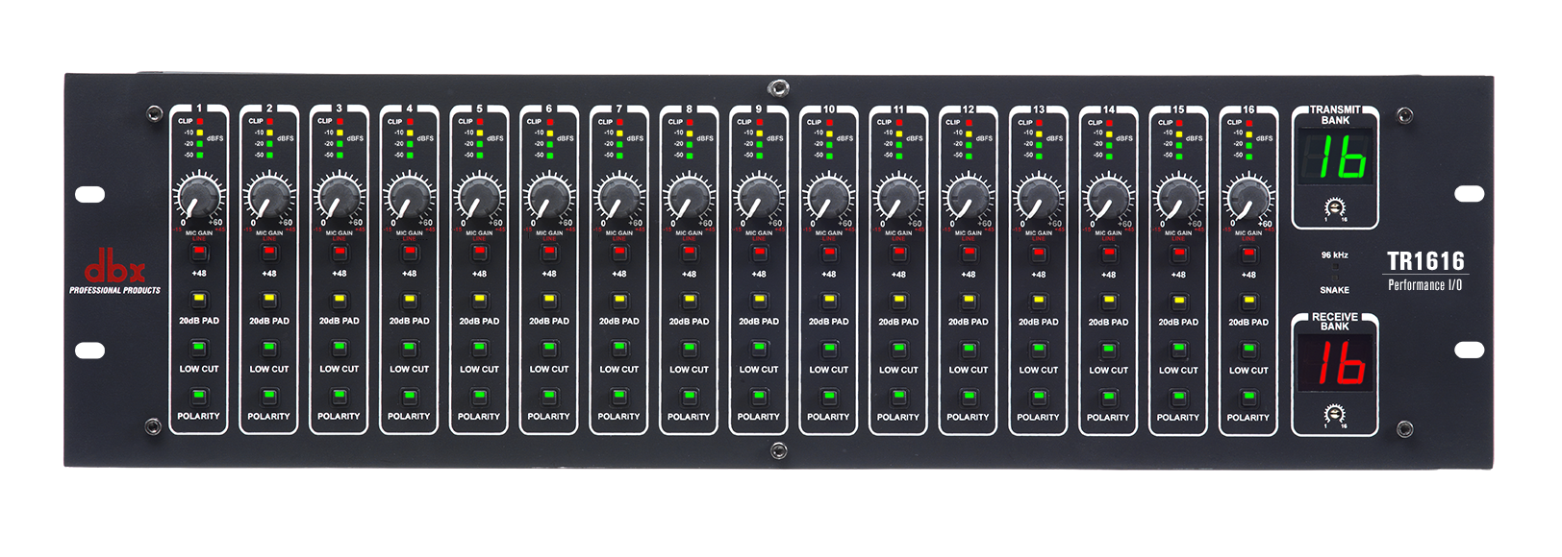Click channel 5 MIC GAIN knob

point(479,199)
